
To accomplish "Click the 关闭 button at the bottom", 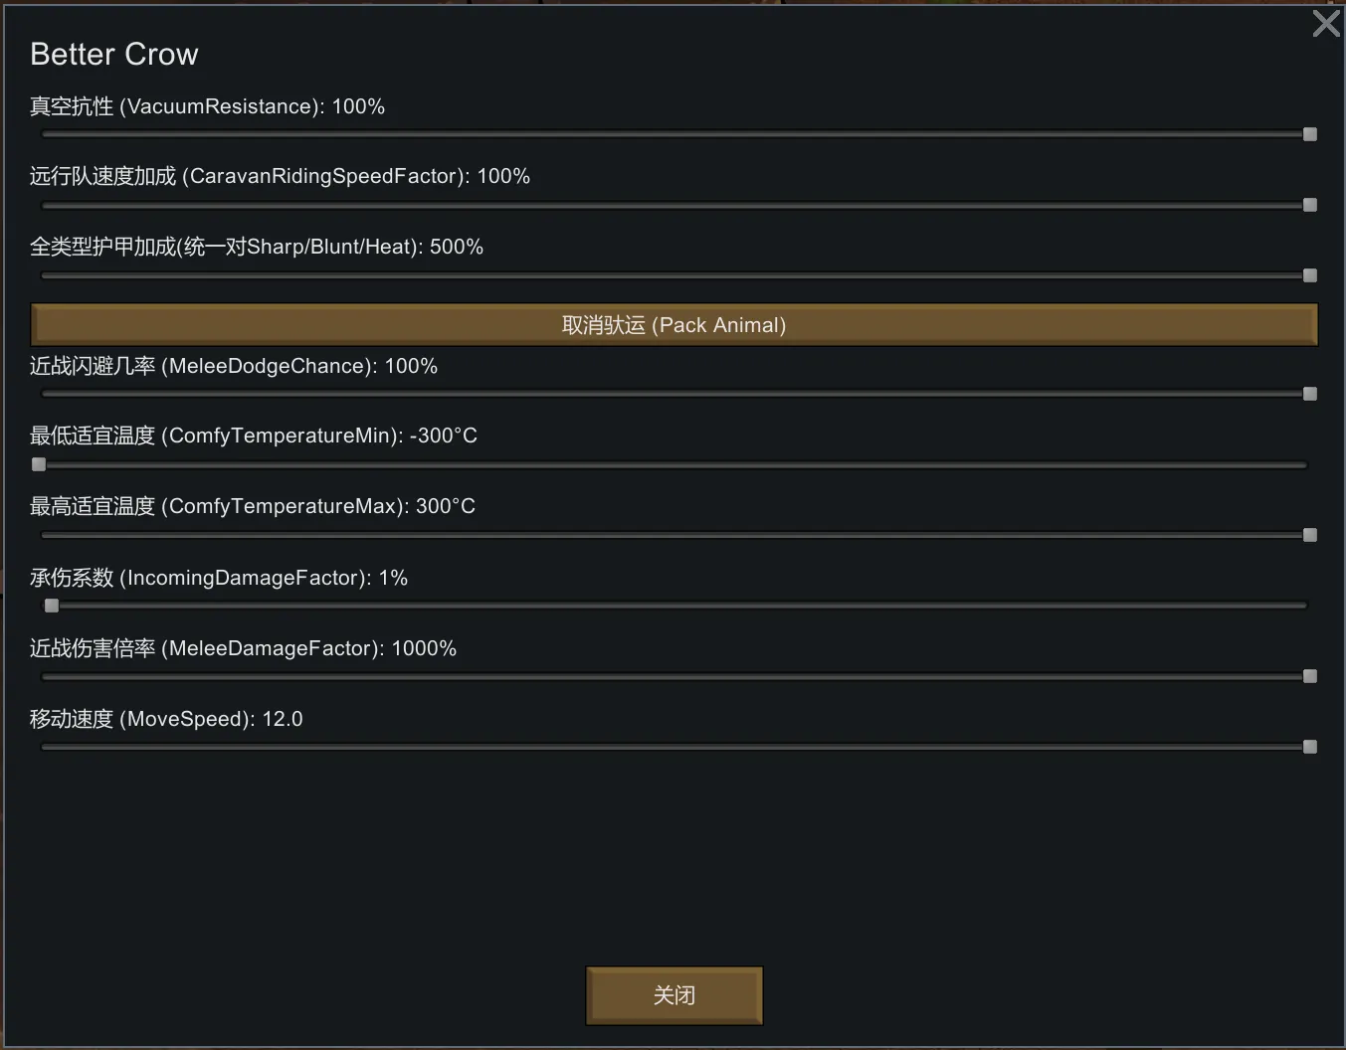I will pyautogui.click(x=673, y=995).
